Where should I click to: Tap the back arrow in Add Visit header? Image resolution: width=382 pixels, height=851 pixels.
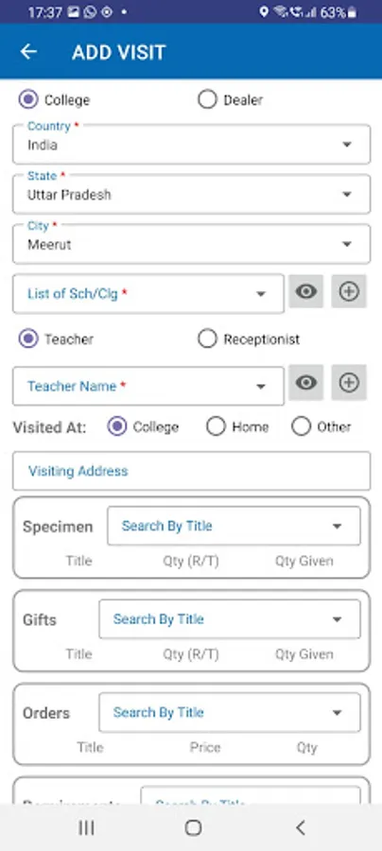pyautogui.click(x=28, y=52)
